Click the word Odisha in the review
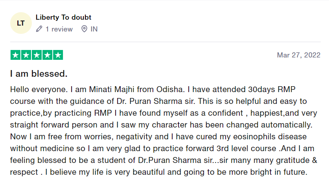The width and height of the screenshot is (329, 183). click(170, 89)
